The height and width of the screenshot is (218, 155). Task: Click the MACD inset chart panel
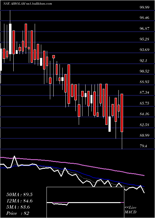pyautogui.click(x=85, y=202)
